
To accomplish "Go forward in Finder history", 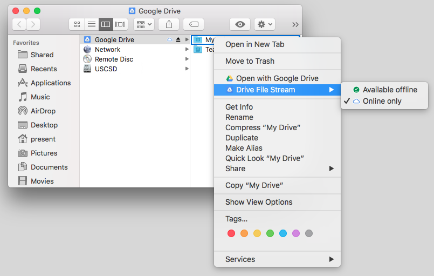I will click(33, 24).
